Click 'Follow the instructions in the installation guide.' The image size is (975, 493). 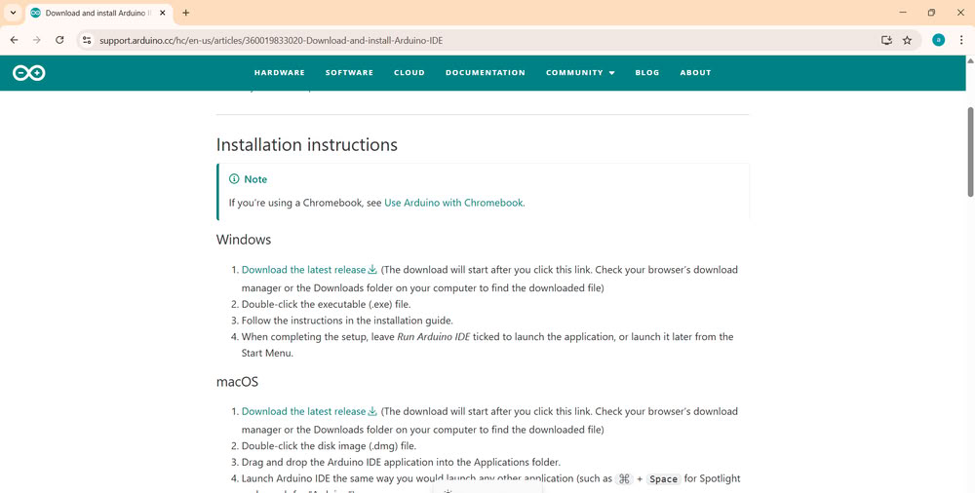pos(347,321)
